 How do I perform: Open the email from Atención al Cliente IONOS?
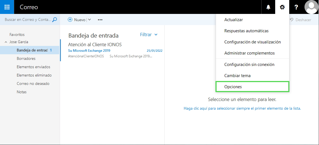pos(112,50)
